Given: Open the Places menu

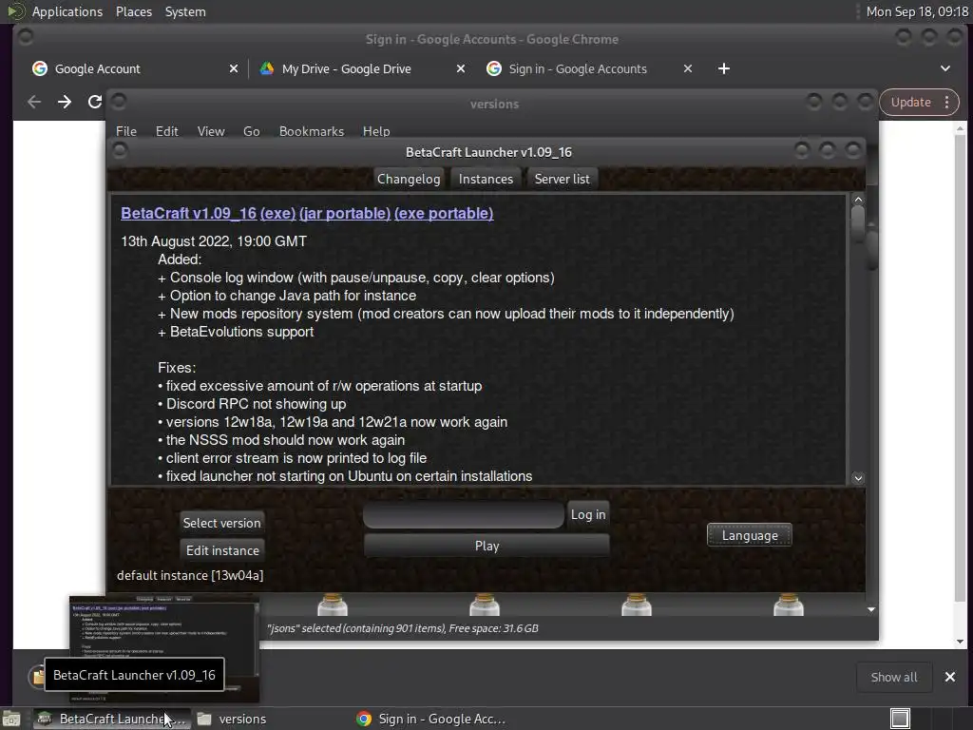Looking at the screenshot, I should point(133,11).
